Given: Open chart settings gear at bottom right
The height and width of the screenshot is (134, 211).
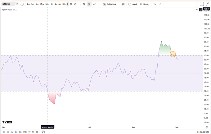Looking at the screenshot, I should click(207, 127).
